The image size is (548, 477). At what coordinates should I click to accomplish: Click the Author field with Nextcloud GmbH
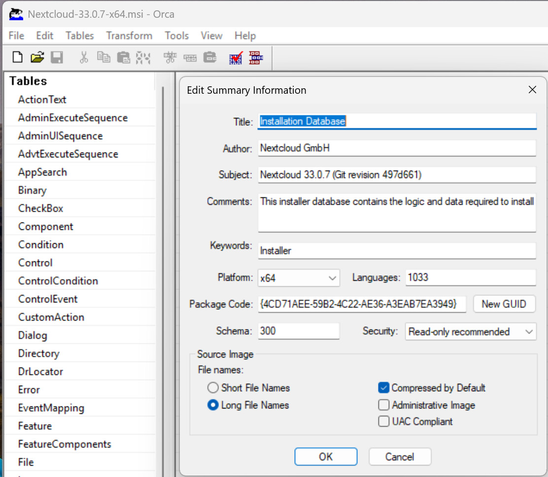coord(397,148)
